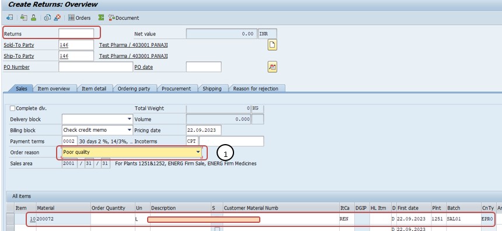Open Test Pharma link beside Ship-To Party
The width and height of the screenshot is (502, 231).
[x=134, y=56]
